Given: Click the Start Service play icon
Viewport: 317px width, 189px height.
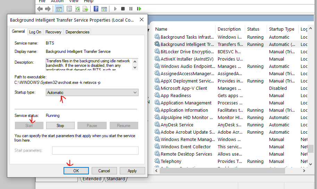Looking at the screenshot, I should point(115,9).
